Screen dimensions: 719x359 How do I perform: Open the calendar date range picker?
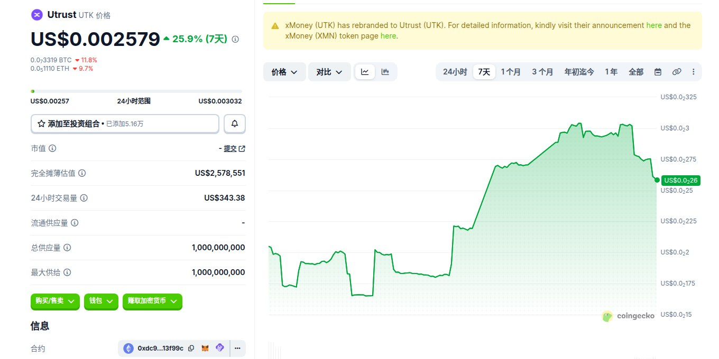[658, 72]
